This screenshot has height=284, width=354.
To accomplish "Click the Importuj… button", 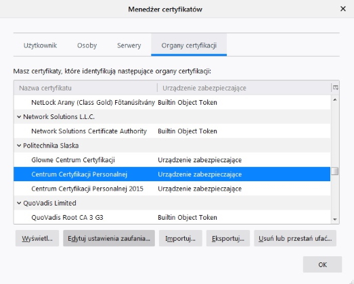I will coord(181,238).
